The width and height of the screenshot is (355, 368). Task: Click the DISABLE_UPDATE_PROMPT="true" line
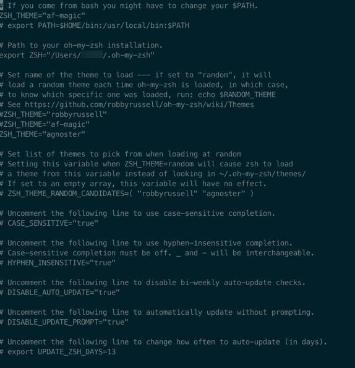64,322
